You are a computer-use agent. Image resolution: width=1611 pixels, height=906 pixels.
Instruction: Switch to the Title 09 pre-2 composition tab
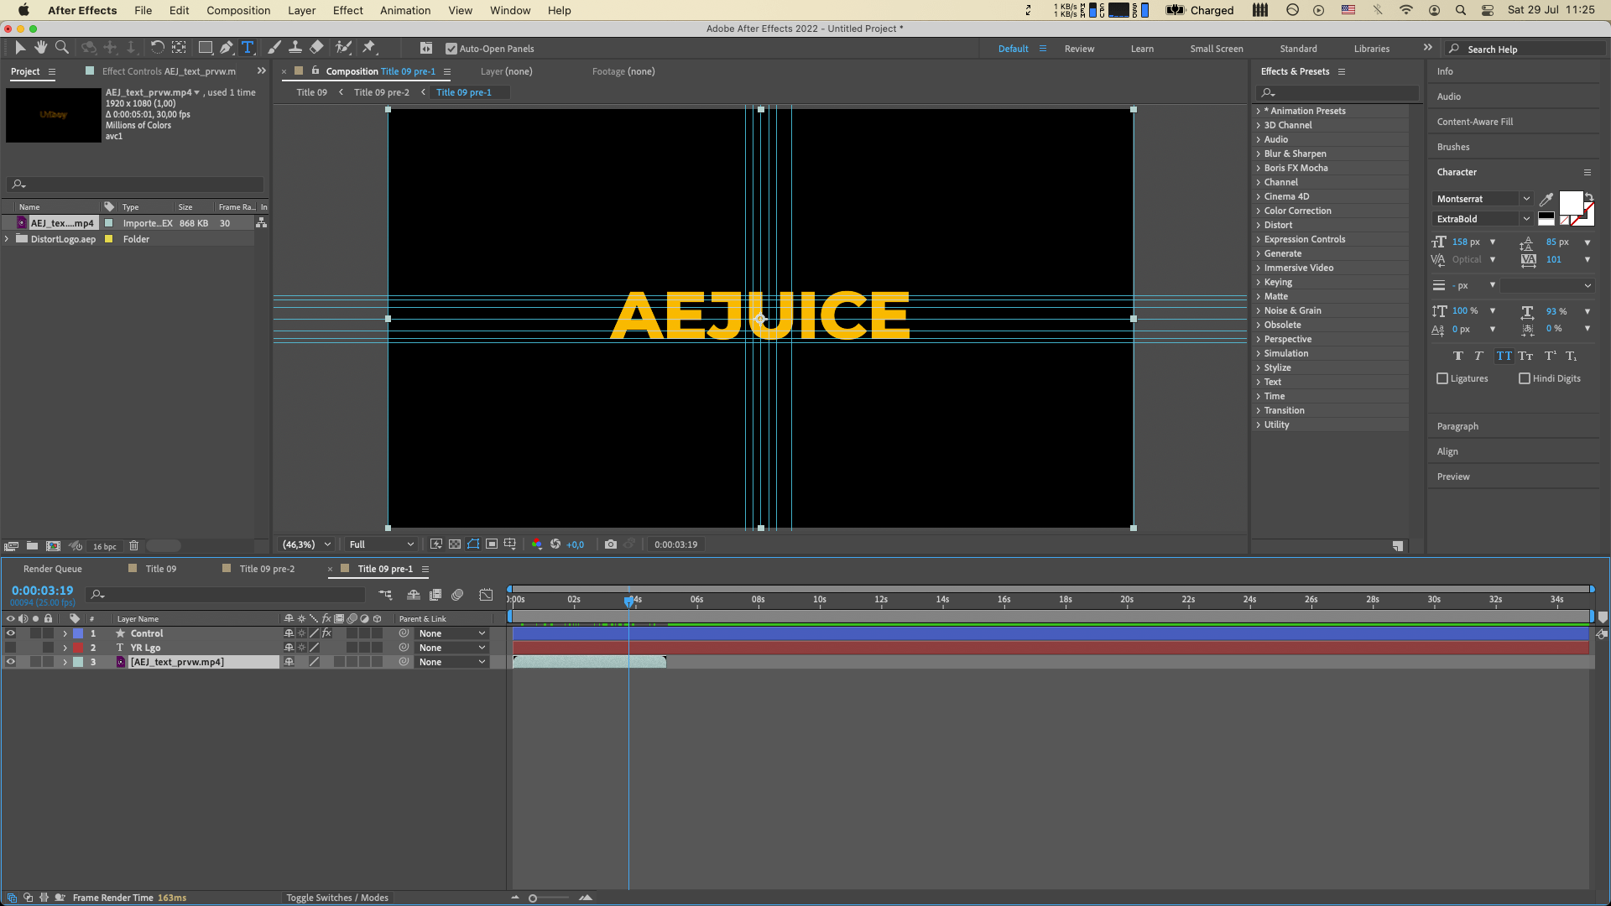[268, 569]
